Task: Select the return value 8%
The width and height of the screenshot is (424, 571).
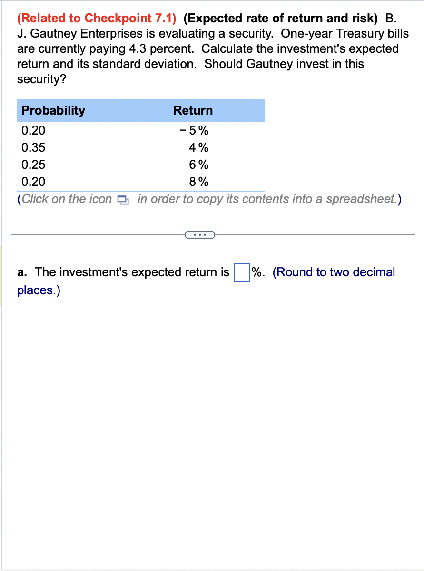Action: (x=199, y=182)
